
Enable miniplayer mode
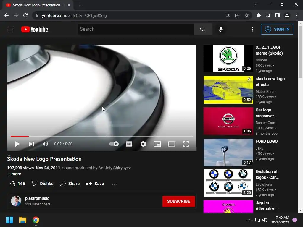pos(157,144)
